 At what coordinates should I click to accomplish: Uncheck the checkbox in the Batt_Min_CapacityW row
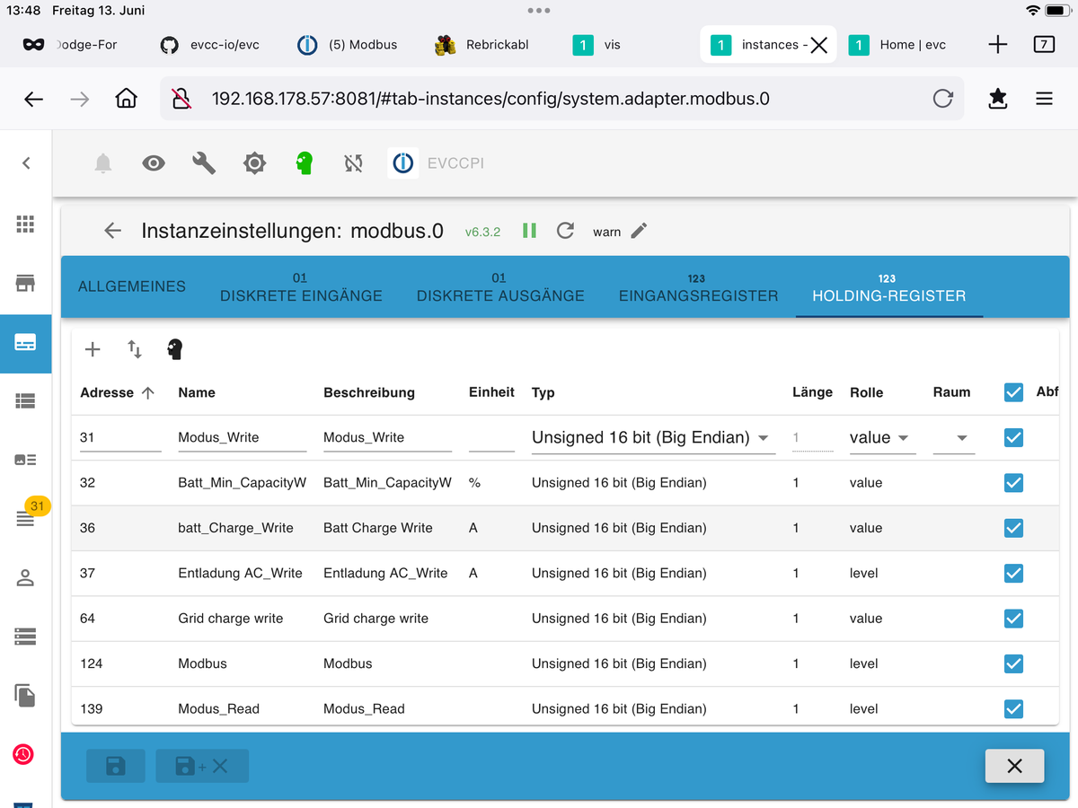click(x=1013, y=483)
